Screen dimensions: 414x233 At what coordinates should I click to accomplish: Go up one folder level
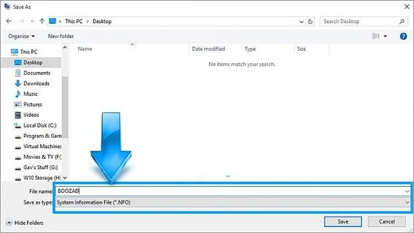coord(41,22)
